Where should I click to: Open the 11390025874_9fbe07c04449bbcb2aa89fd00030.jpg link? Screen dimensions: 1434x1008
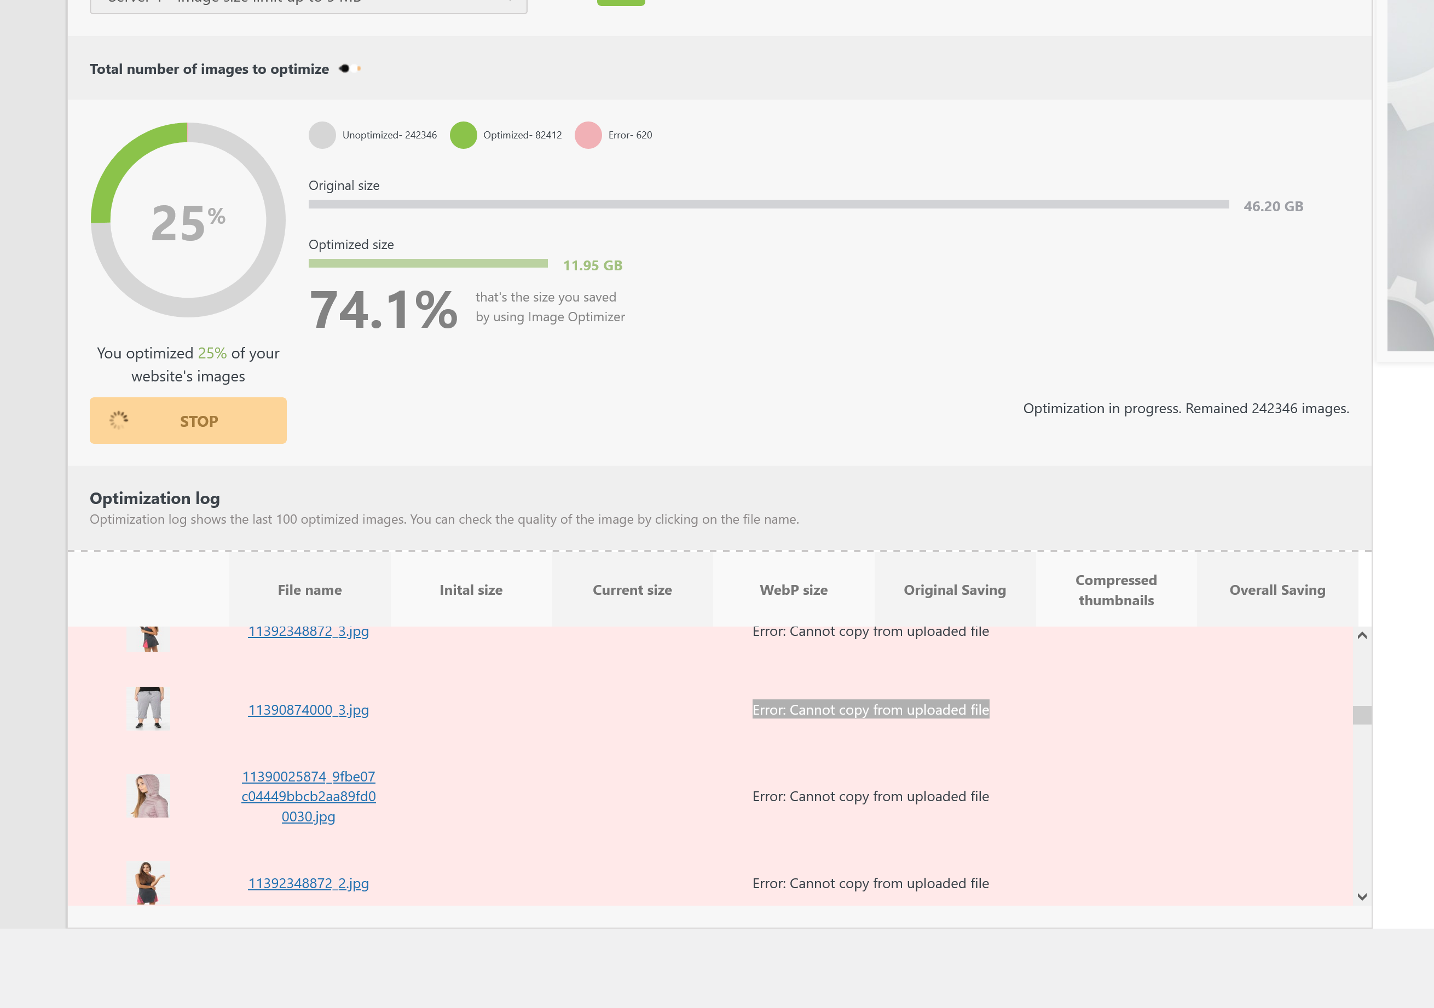click(309, 796)
